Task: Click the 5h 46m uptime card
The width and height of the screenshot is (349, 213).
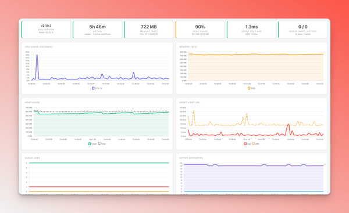Action: 98,30
